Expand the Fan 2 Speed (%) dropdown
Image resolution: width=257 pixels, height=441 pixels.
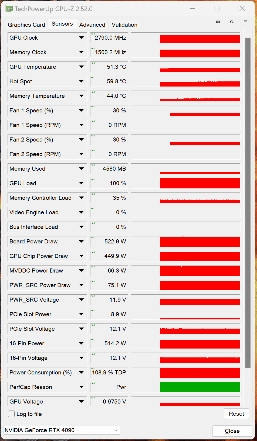[x=81, y=140]
